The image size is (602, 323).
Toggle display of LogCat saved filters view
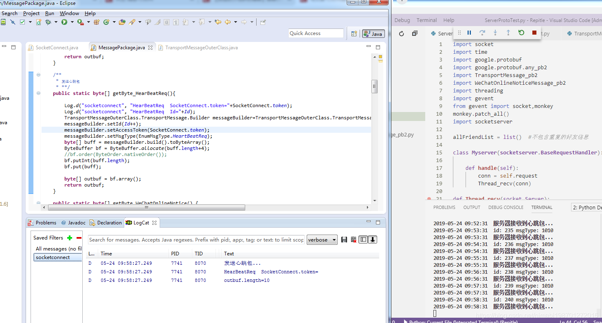pyautogui.click(x=363, y=240)
